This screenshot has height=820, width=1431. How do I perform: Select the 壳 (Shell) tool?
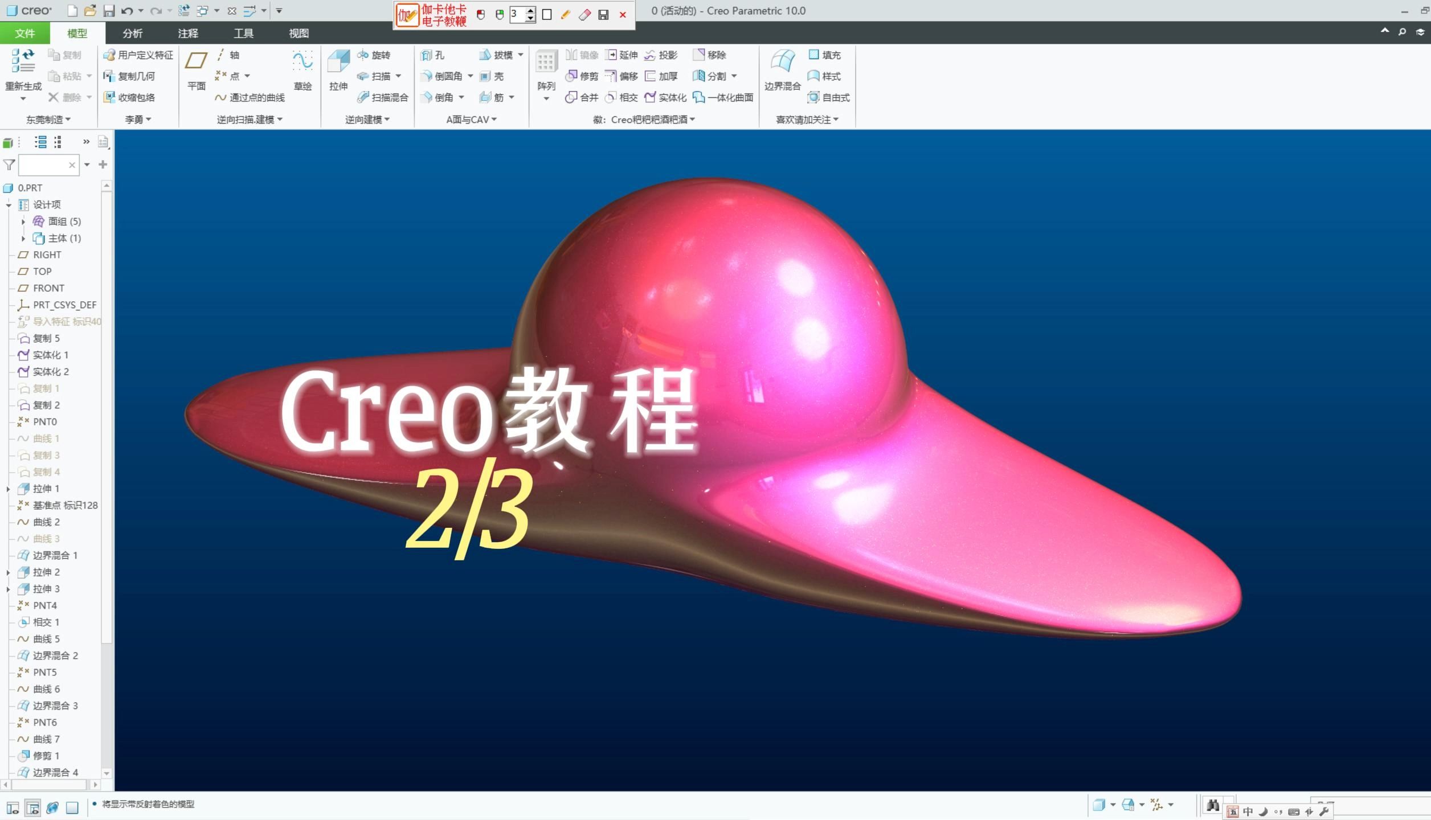tap(493, 76)
